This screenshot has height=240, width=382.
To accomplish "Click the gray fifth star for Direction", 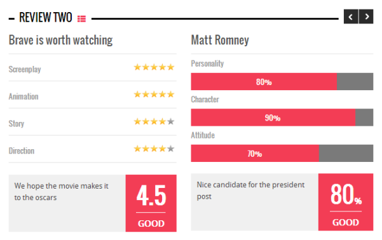I will (171, 149).
